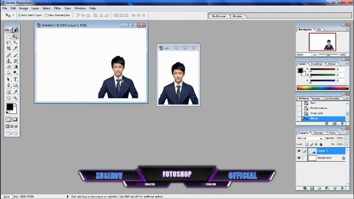
Task: Create new layer icon in Layers panel
Action: (335, 188)
